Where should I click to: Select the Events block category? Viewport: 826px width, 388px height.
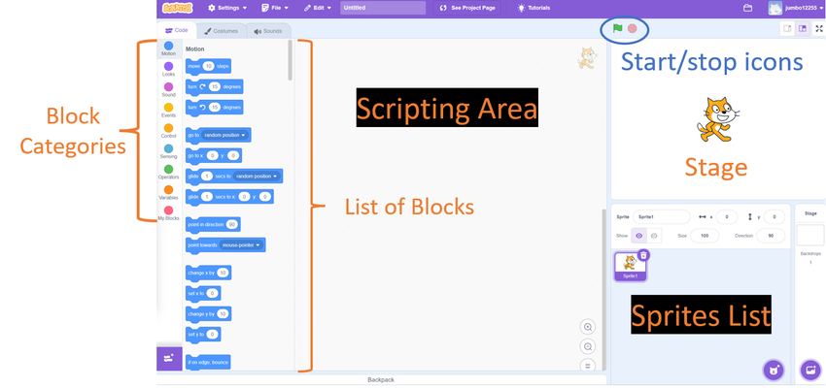[168, 111]
